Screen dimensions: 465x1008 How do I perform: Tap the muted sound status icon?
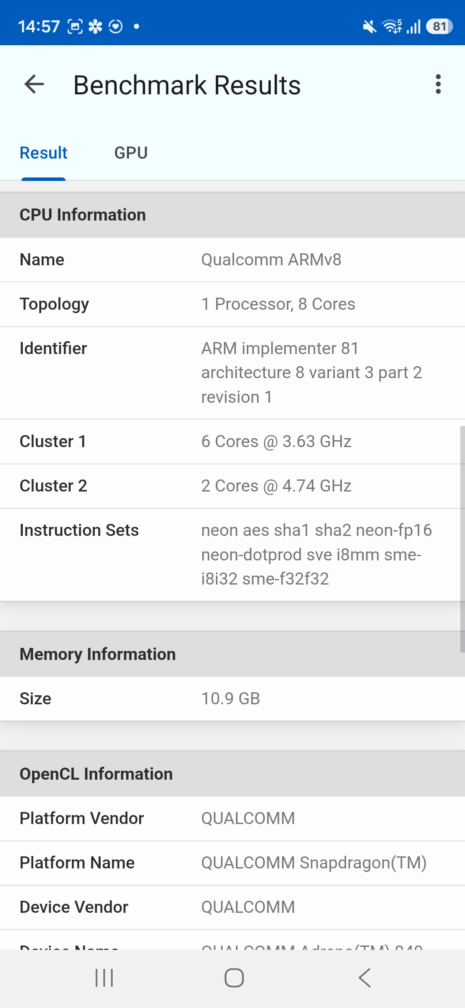click(369, 27)
